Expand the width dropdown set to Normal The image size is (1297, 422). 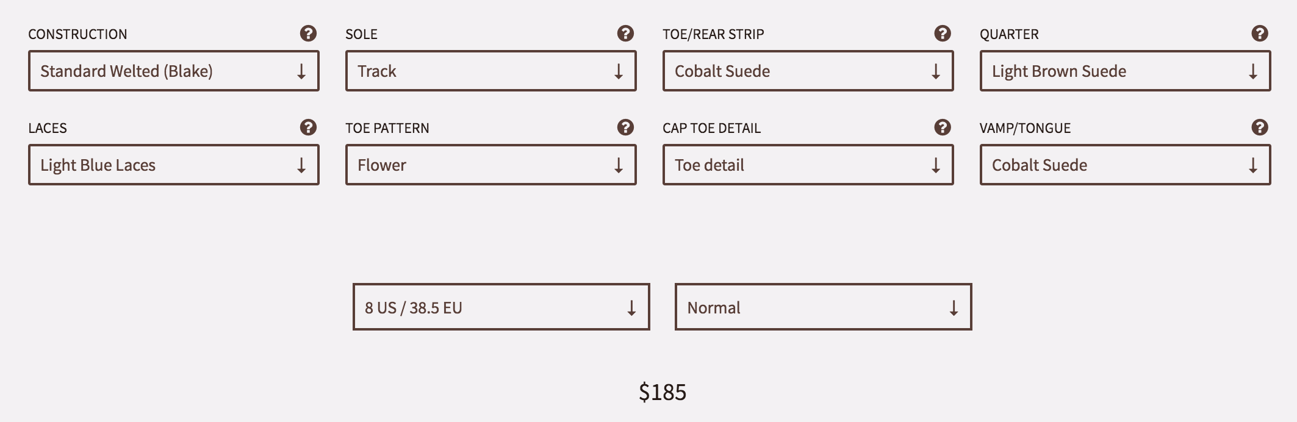coord(823,307)
